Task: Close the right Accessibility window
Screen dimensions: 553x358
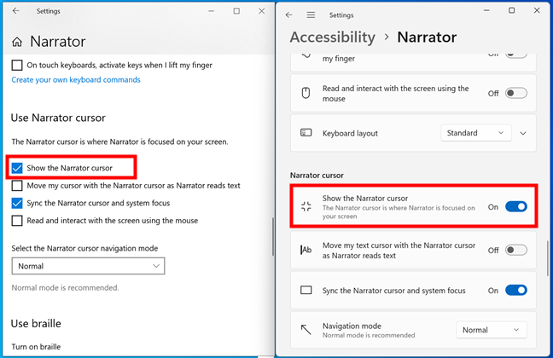Action: [x=537, y=10]
